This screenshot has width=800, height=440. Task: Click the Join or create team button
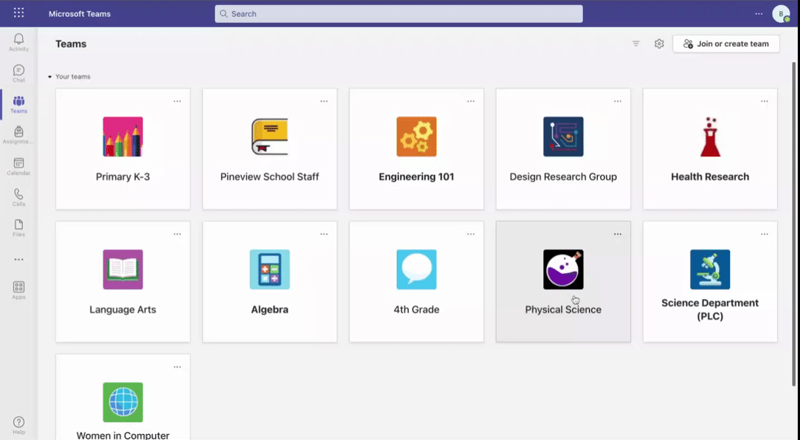click(x=725, y=44)
